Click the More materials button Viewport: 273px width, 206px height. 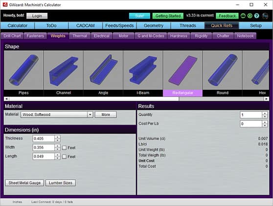[x=106, y=115]
